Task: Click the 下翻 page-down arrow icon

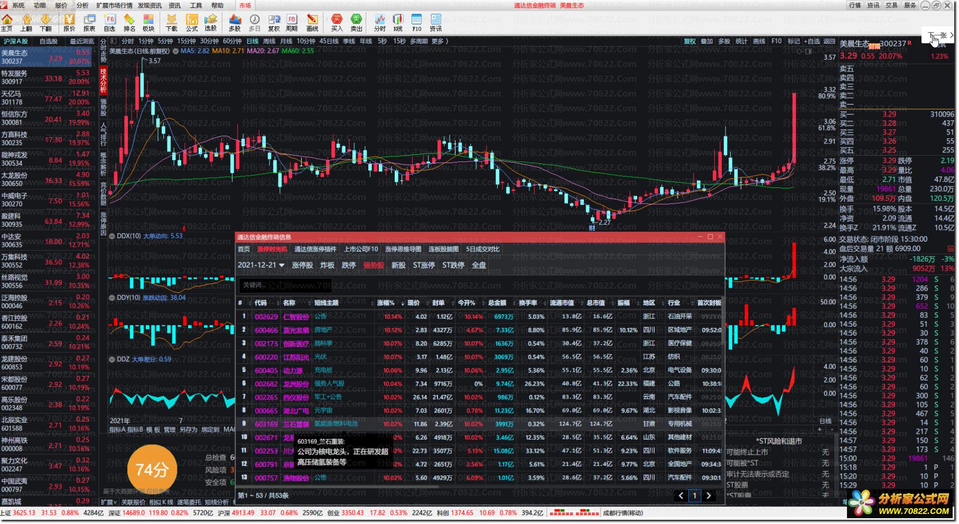Action: point(46,23)
